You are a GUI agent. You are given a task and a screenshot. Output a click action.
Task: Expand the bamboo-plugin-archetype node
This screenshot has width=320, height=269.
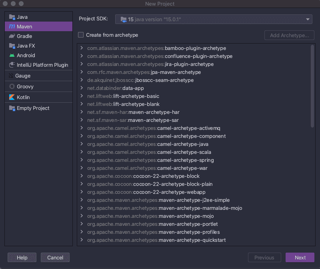82,48
